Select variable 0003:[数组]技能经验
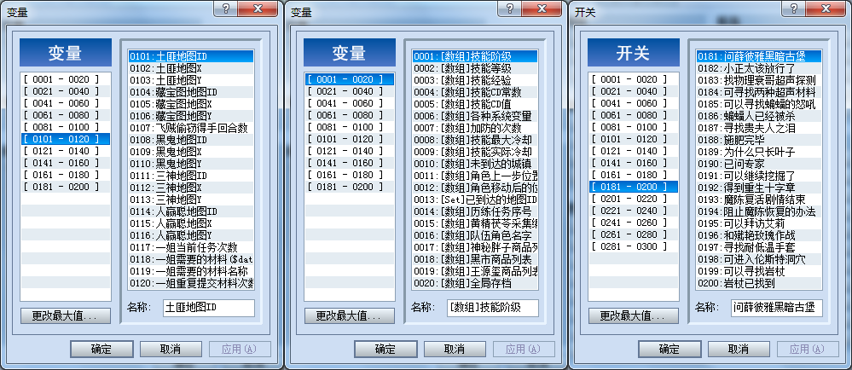852x370 pixels. 475,80
